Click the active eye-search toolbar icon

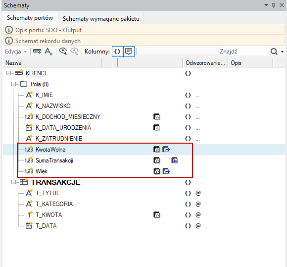[63, 52]
